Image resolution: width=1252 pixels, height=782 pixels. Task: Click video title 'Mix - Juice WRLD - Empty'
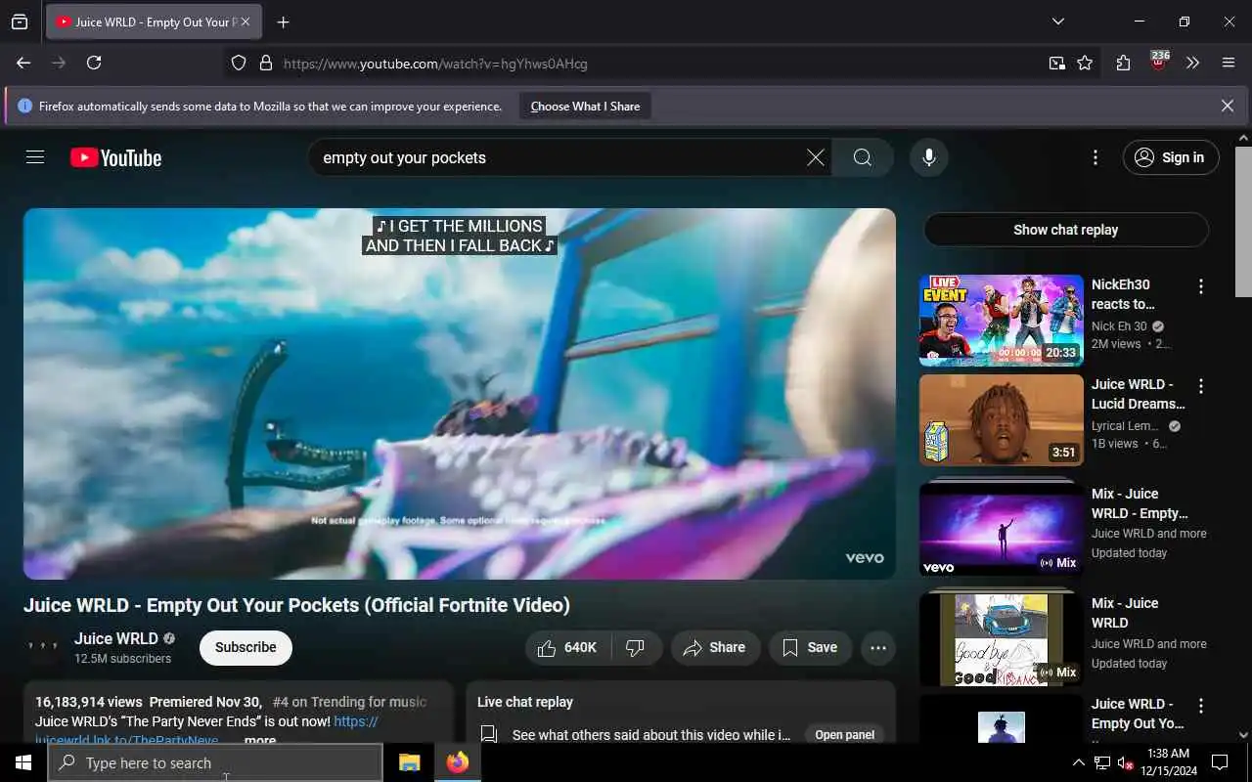[1140, 503]
